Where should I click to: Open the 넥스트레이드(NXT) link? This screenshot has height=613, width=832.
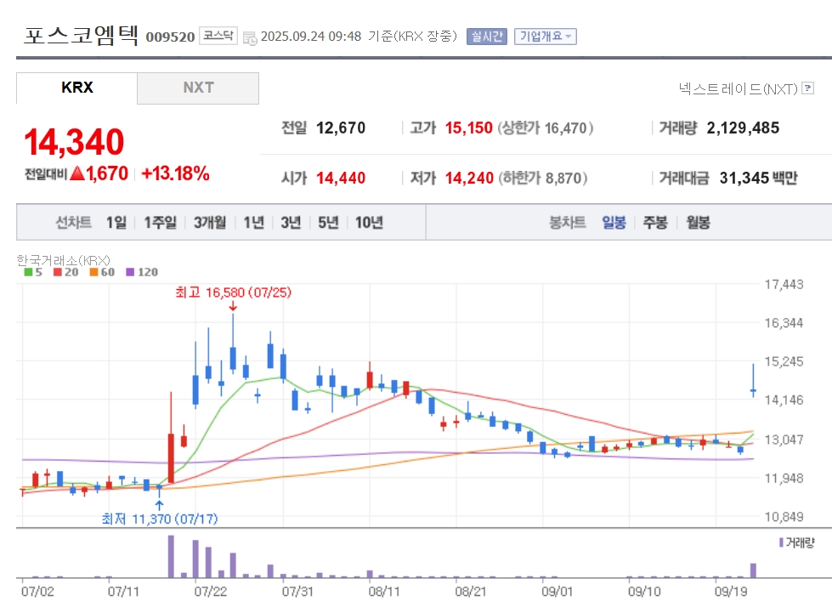coord(738,88)
